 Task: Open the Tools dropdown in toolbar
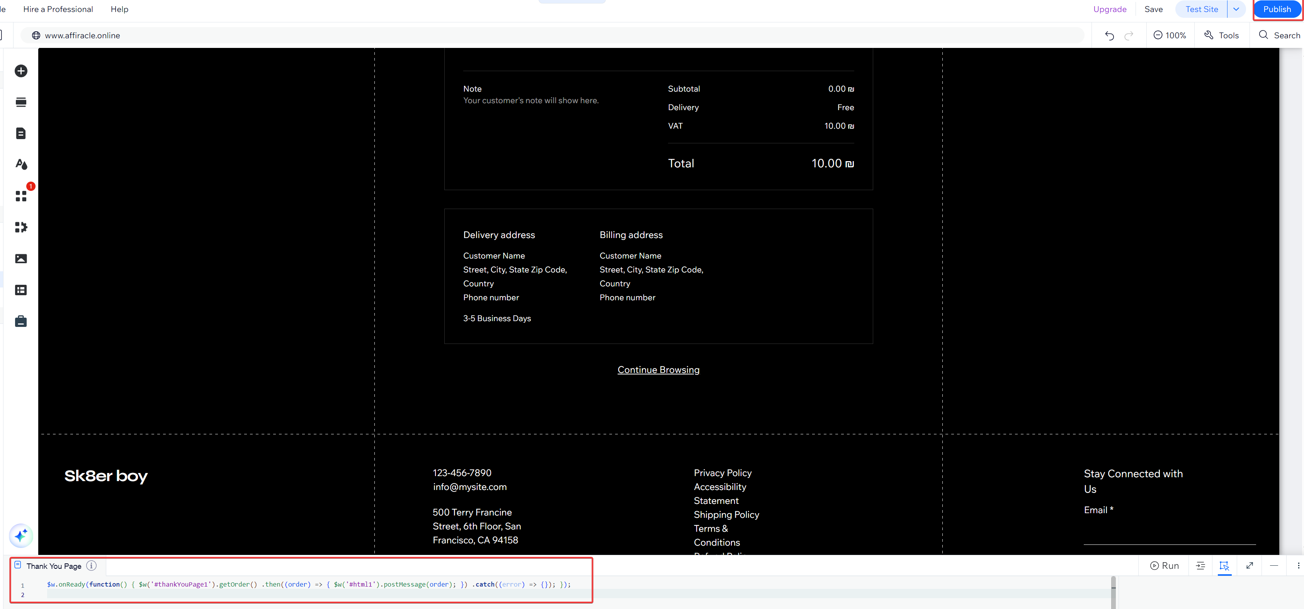pyautogui.click(x=1221, y=36)
